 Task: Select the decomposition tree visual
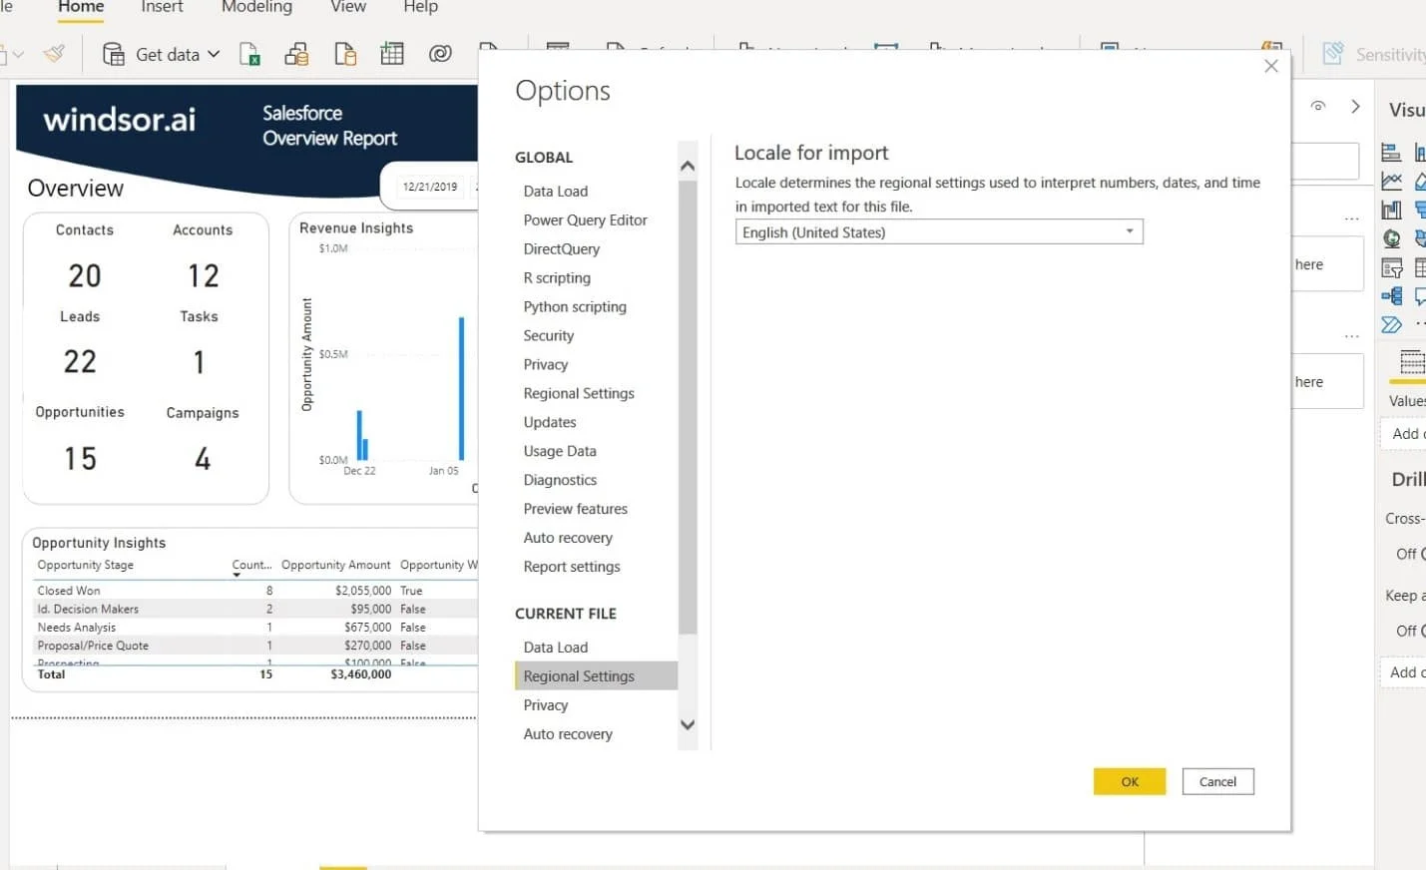[1391, 296]
